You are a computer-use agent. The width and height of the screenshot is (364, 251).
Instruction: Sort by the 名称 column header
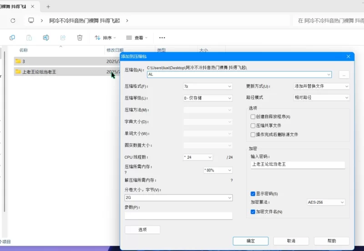point(24,50)
